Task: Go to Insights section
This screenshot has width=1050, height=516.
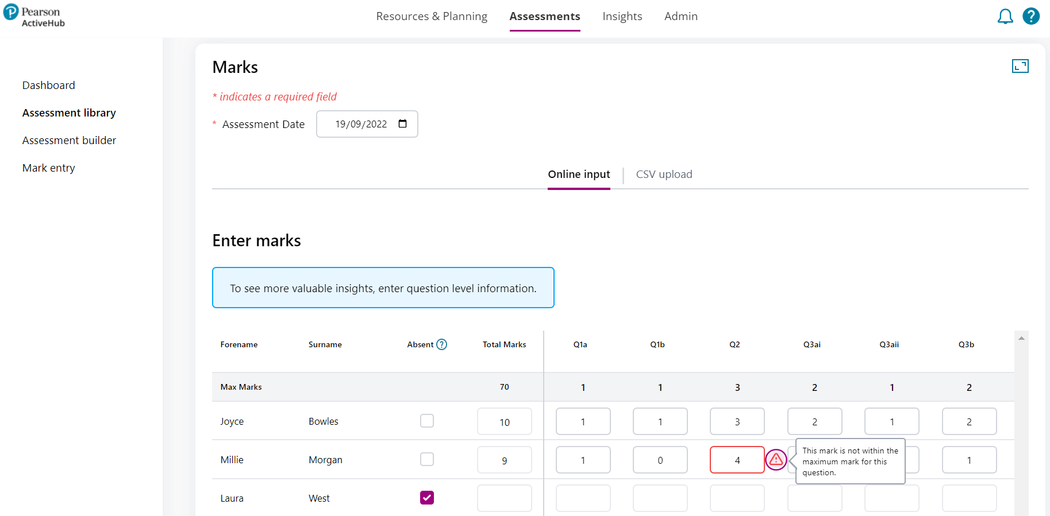Action: tap(622, 17)
